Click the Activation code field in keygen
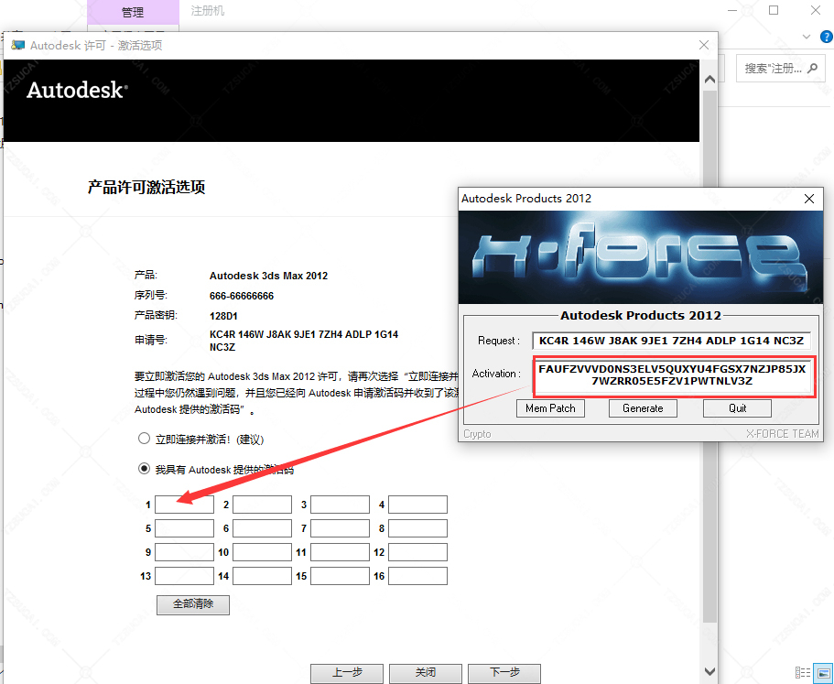 coord(673,375)
